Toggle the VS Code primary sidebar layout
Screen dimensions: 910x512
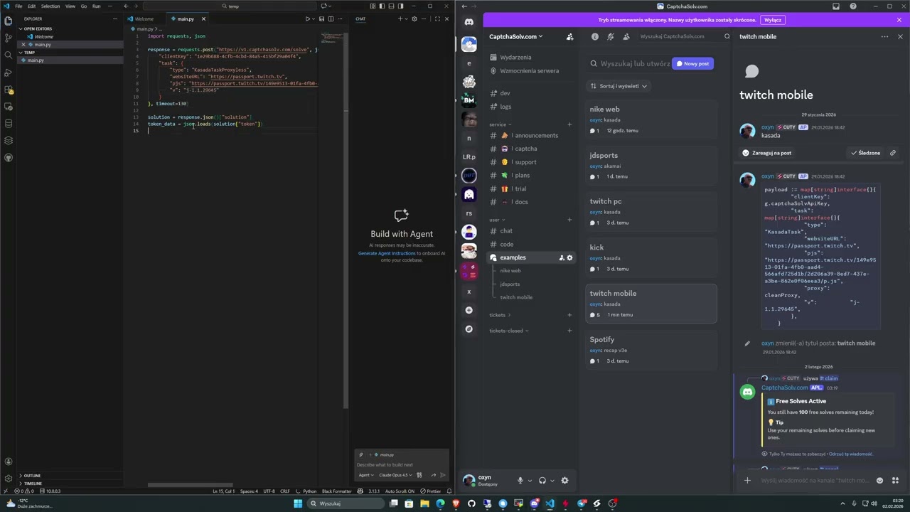pyautogui.click(x=382, y=6)
